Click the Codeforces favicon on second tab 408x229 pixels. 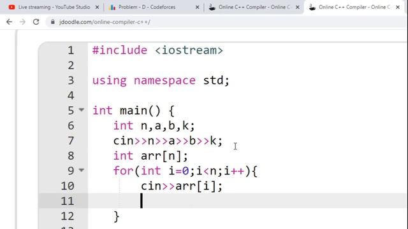coord(112,7)
